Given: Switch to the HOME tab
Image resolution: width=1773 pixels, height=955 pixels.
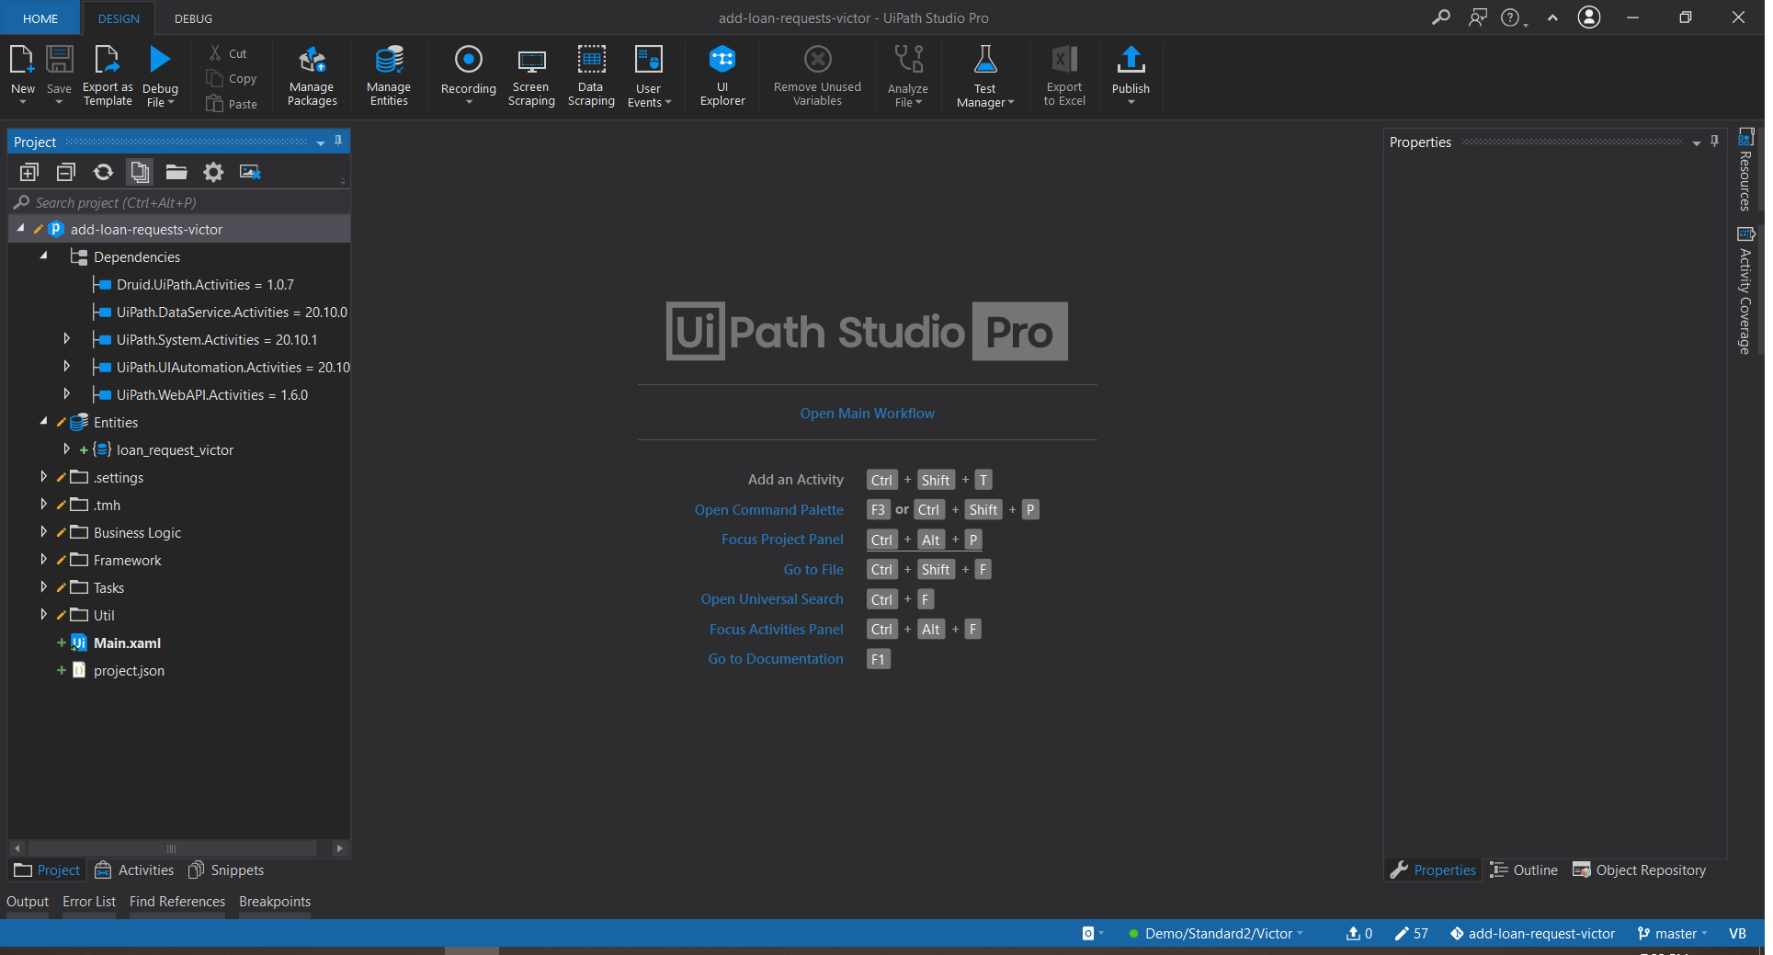Looking at the screenshot, I should [x=40, y=18].
